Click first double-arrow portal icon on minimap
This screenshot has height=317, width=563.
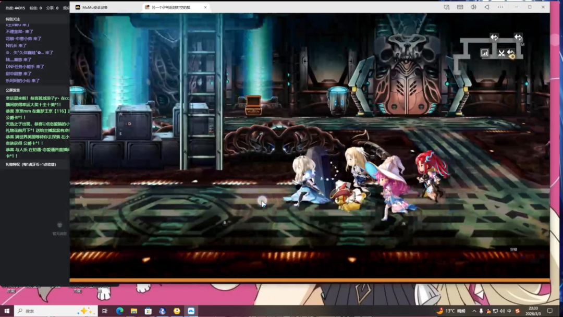494,37
